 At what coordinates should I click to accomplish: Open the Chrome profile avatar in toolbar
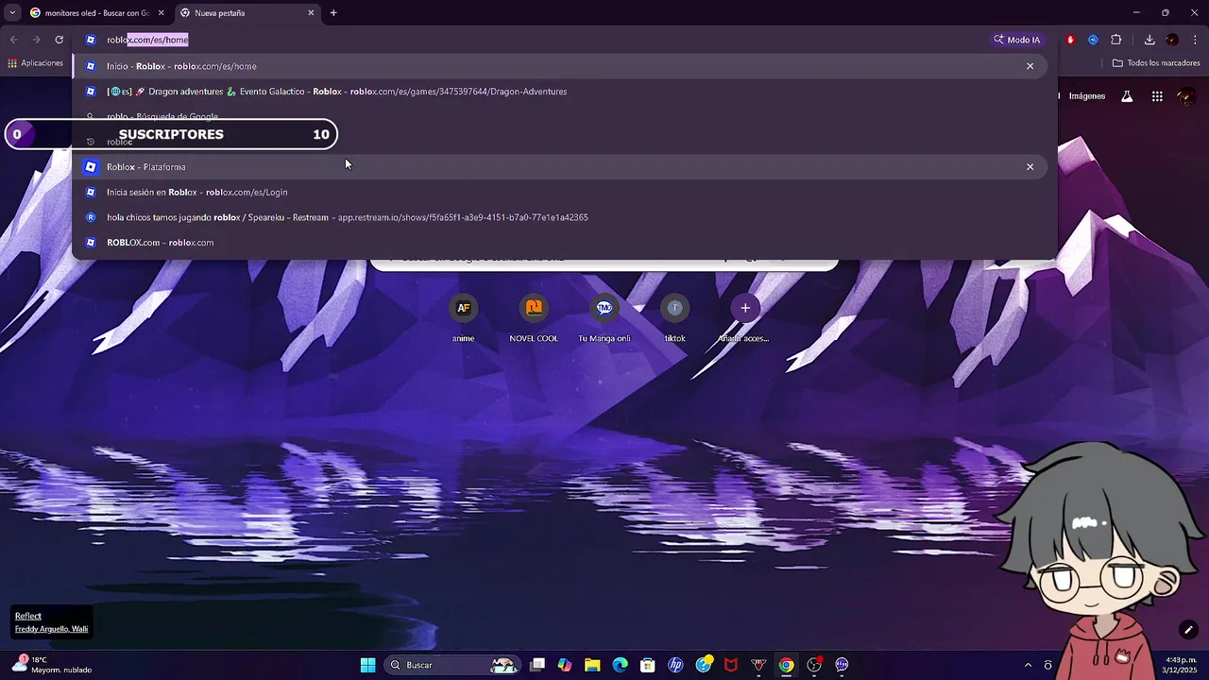click(1172, 40)
